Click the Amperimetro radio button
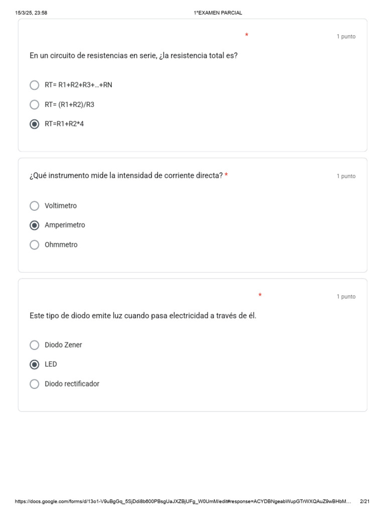Screen dimensions: 385x514 [x=34, y=225]
